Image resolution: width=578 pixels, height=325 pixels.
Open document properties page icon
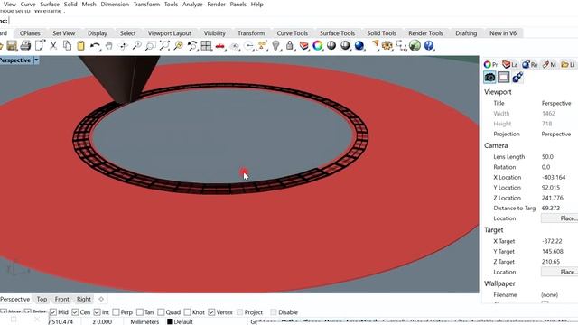click(40, 46)
